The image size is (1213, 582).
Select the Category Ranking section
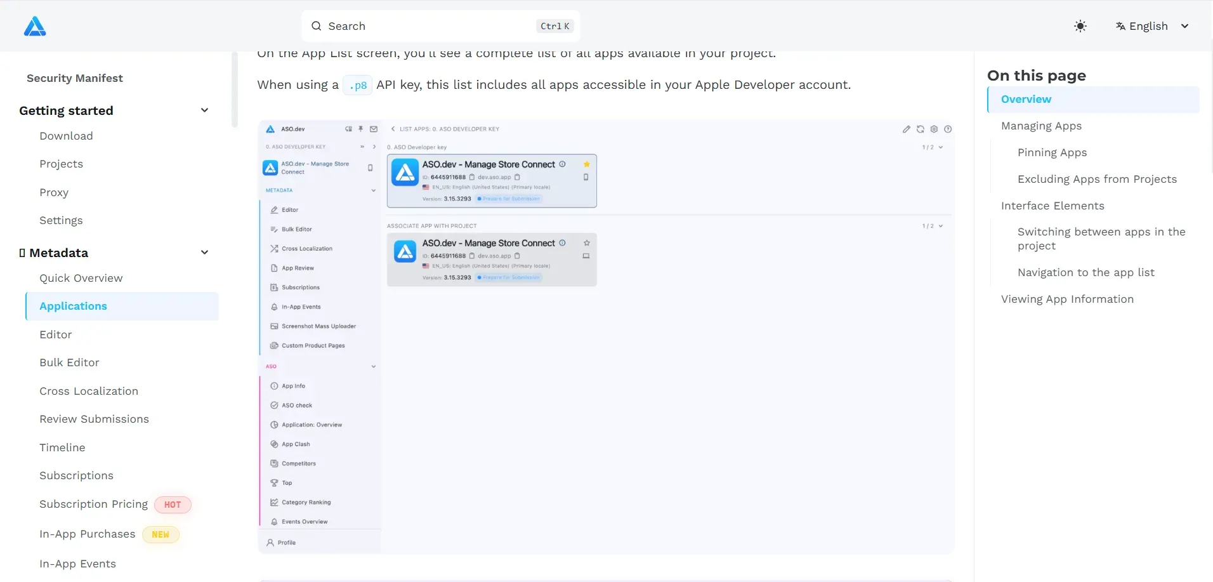[306, 501]
